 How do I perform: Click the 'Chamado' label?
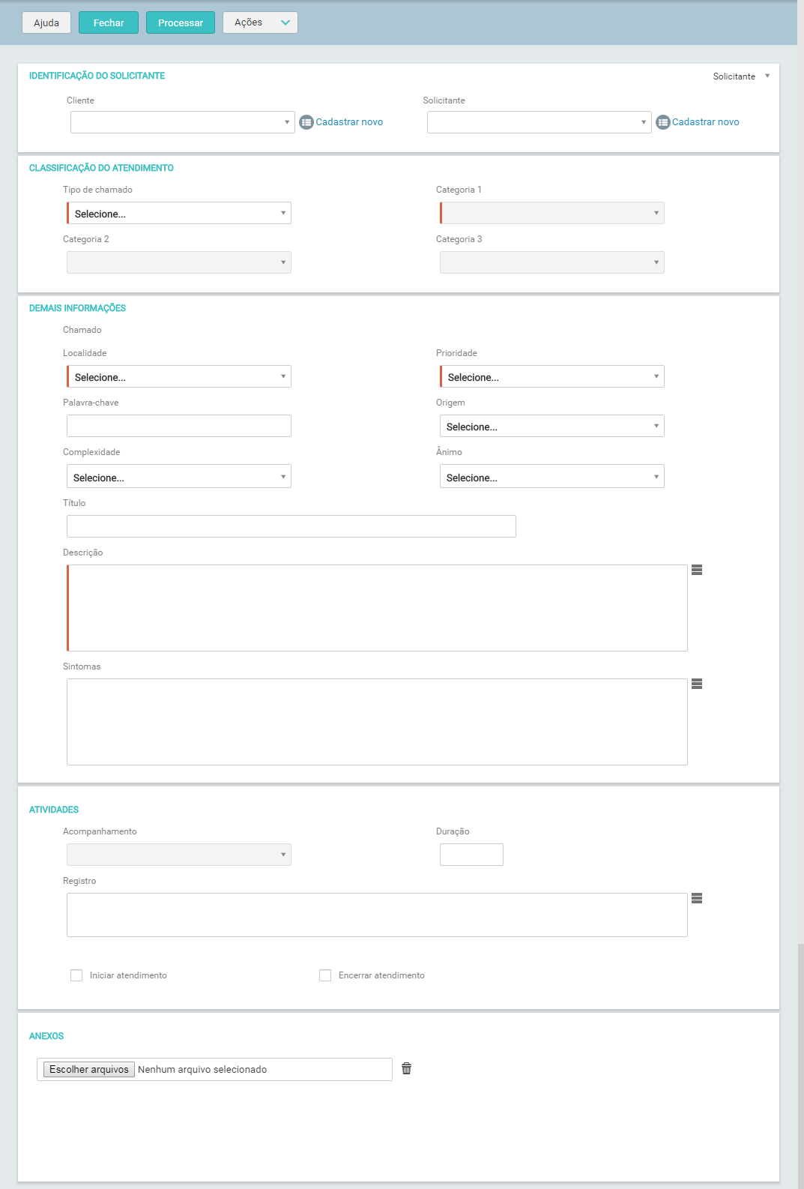tap(82, 330)
